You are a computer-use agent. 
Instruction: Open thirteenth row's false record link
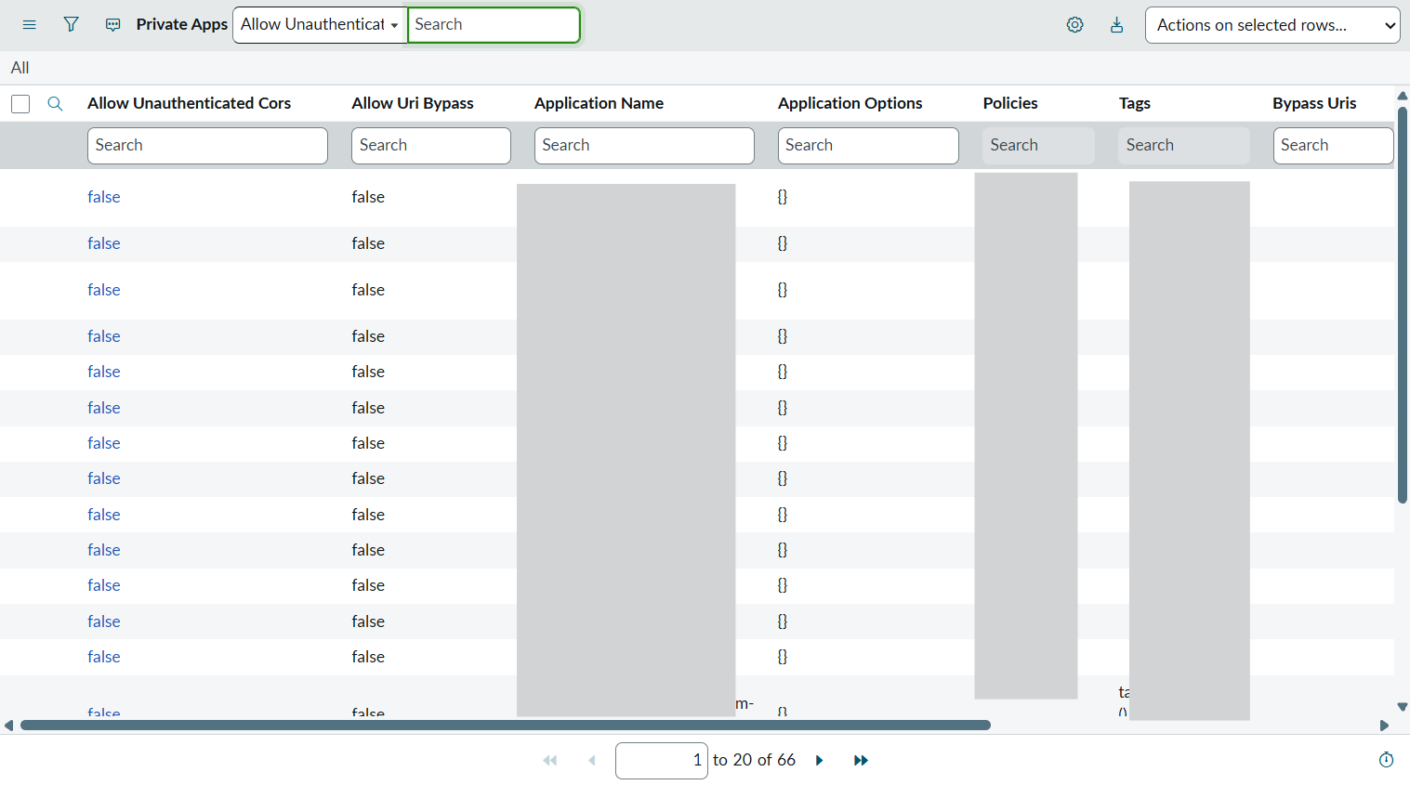coord(104,657)
